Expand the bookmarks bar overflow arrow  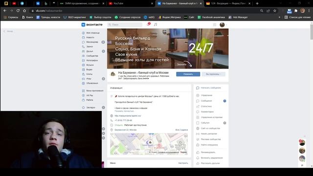tap(279, 18)
